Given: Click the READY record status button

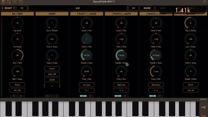Looking at the screenshot, I should pyautogui.click(x=8, y=8).
